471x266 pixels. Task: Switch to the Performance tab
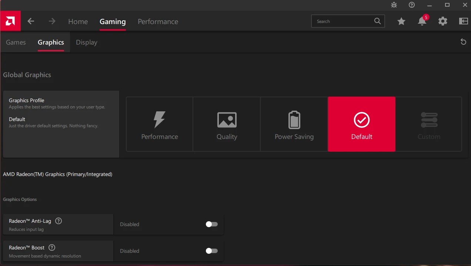tap(158, 21)
